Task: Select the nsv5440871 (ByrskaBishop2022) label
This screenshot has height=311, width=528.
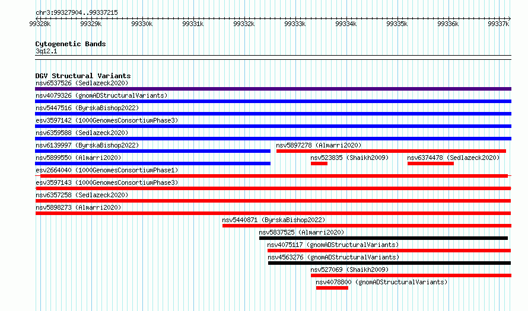Action: [273, 220]
